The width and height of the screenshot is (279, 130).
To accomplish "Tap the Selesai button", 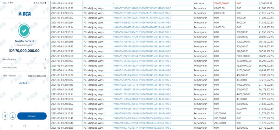I will click(32, 116).
